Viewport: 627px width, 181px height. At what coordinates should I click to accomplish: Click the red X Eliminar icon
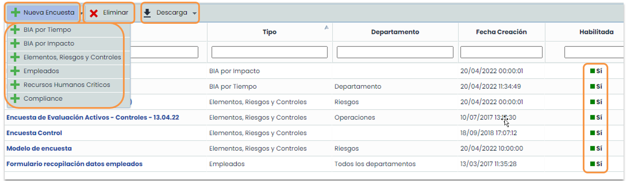tap(94, 13)
